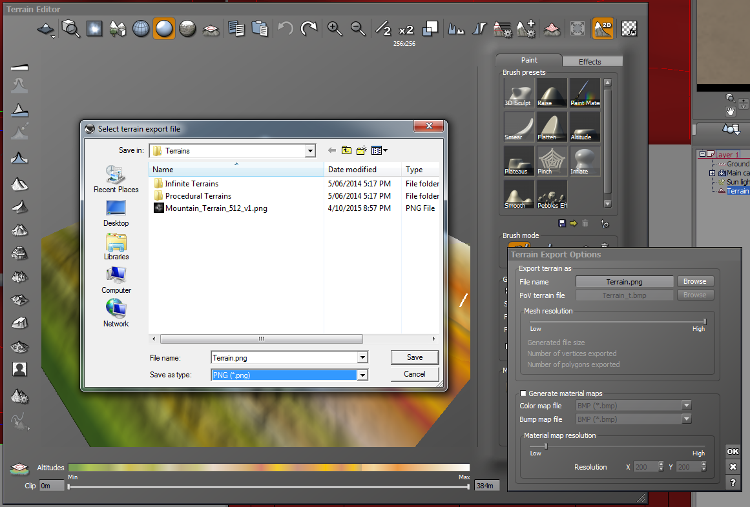Collapse the Layer 1 tree node

pos(702,154)
